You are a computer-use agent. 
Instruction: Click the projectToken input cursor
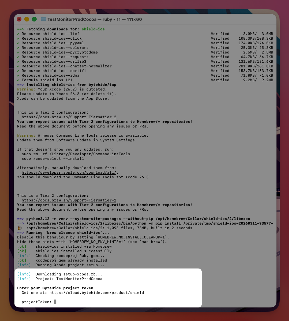[55, 302]
